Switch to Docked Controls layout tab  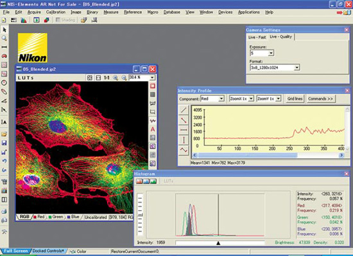pos(48,251)
